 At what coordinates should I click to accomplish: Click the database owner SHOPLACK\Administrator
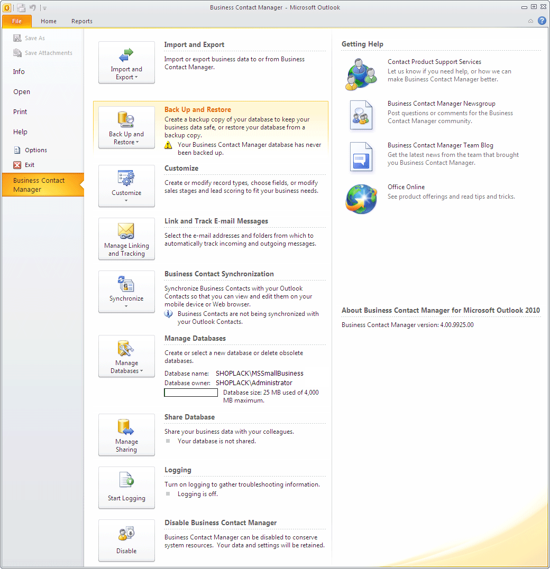pos(254,383)
